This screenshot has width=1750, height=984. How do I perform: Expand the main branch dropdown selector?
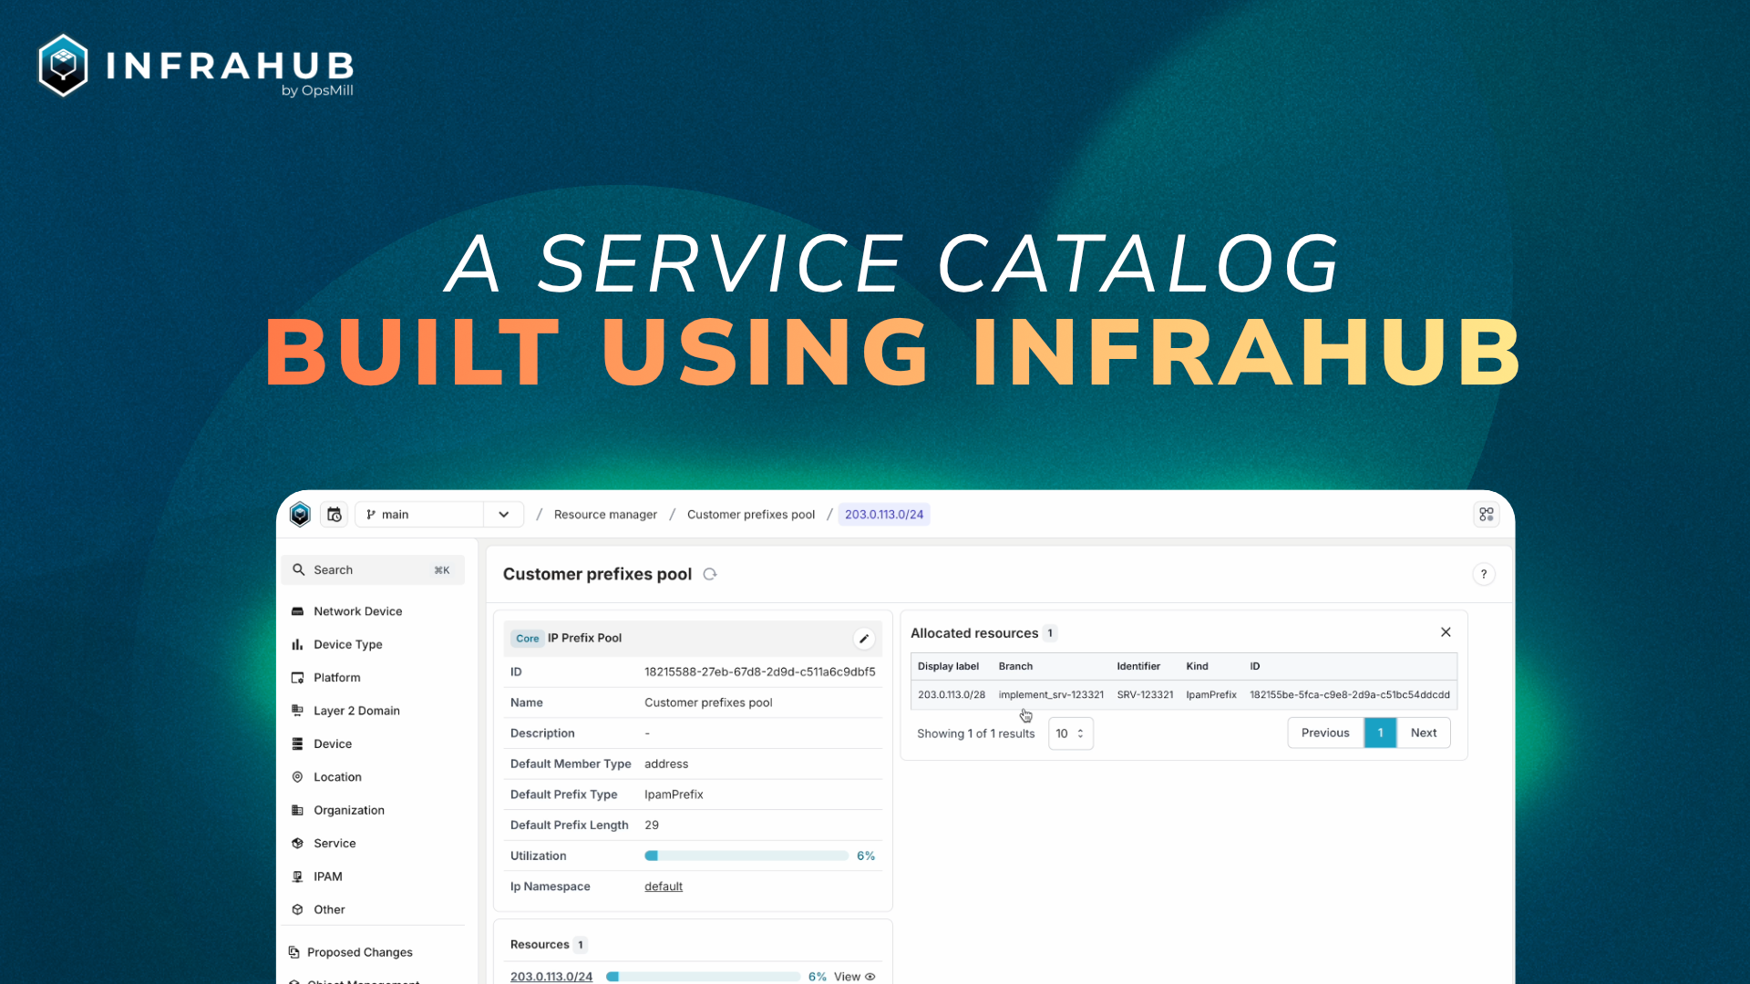505,514
